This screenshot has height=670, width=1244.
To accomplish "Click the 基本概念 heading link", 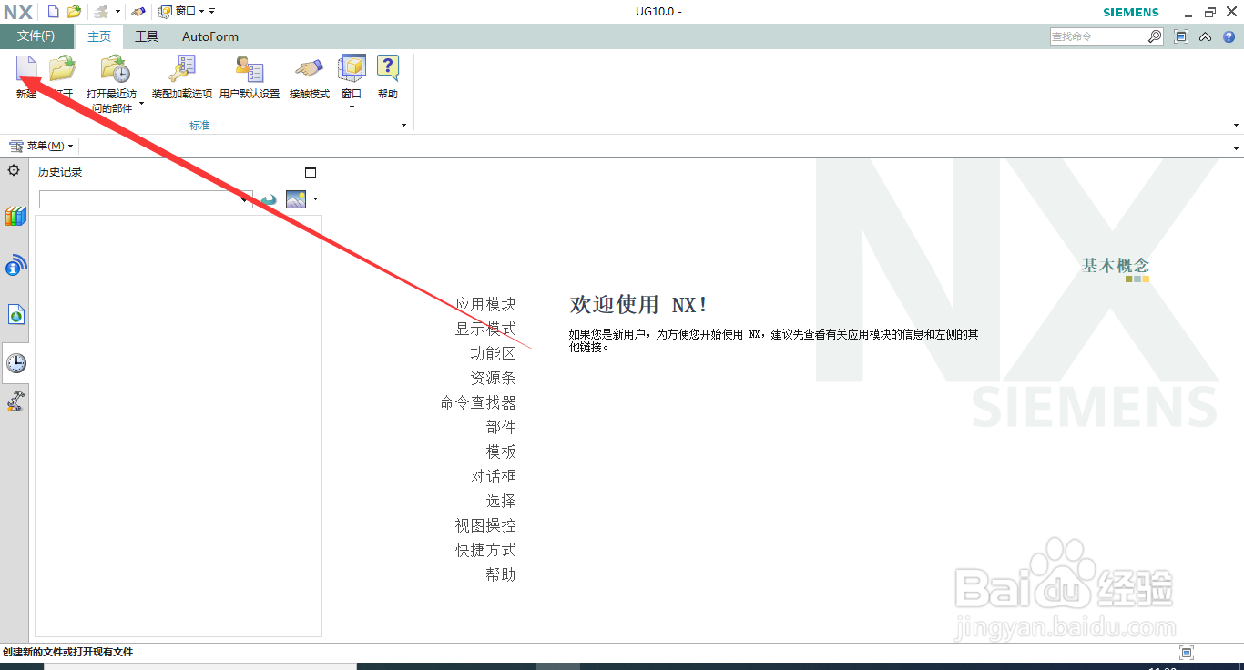I will tap(1116, 266).
